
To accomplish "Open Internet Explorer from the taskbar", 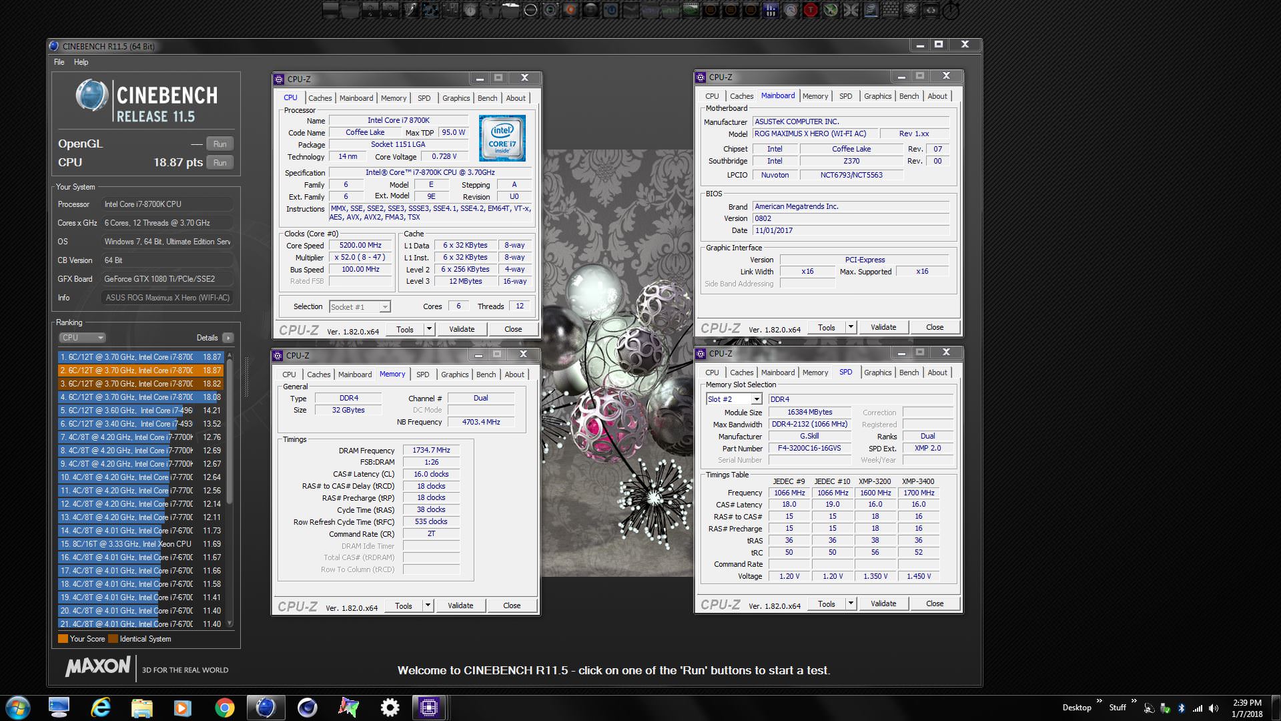I will point(101,708).
